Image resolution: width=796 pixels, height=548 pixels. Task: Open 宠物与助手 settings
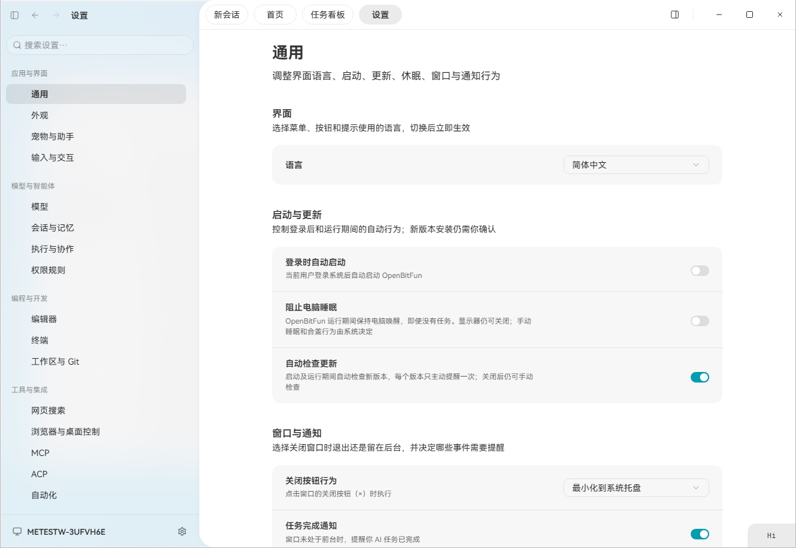(96, 136)
